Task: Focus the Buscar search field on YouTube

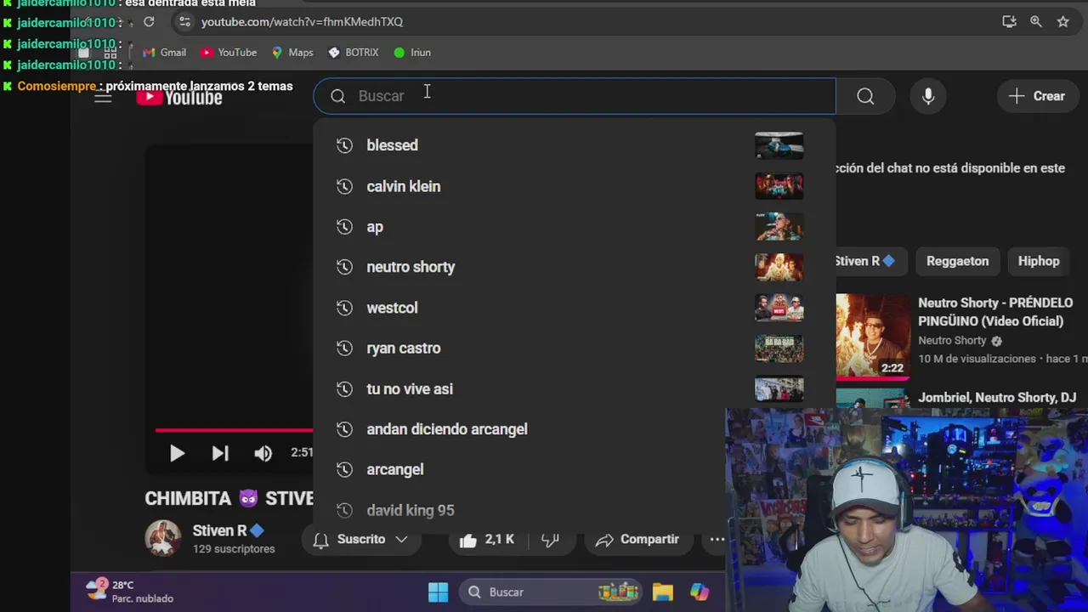Action: coord(575,96)
